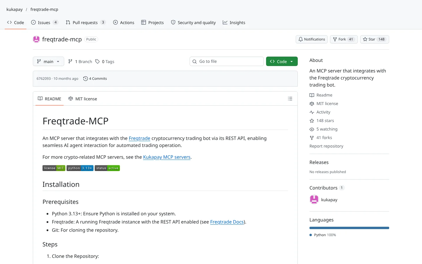Click the Python language bar
Viewport: 422px width, 264px height.
[x=349, y=228]
